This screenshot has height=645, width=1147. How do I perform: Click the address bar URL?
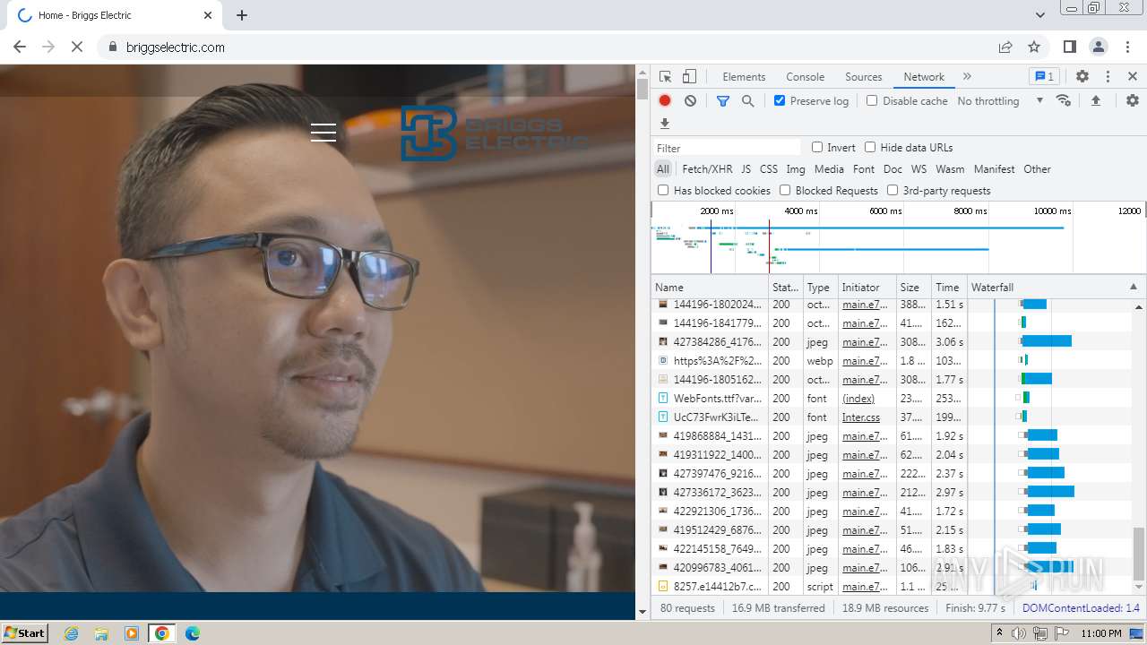click(176, 47)
